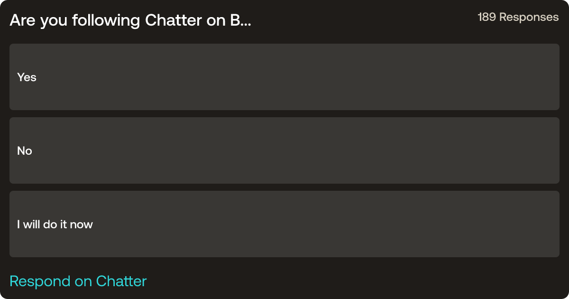Image resolution: width=569 pixels, height=299 pixels.
Task: Vote No in the Chatter poll
Action: (x=284, y=150)
